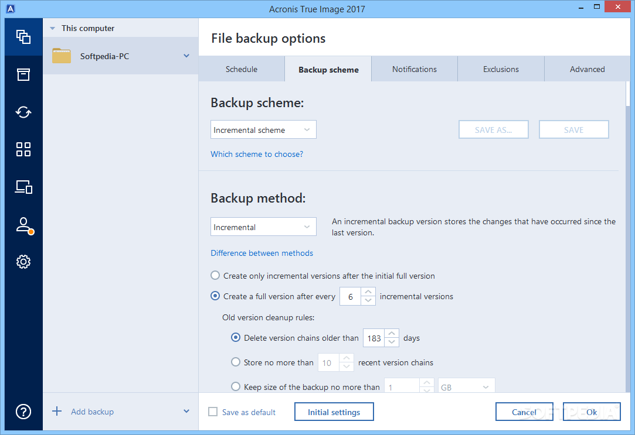635x435 pixels.
Task: Click the 'This computer' header text
Action: point(88,28)
